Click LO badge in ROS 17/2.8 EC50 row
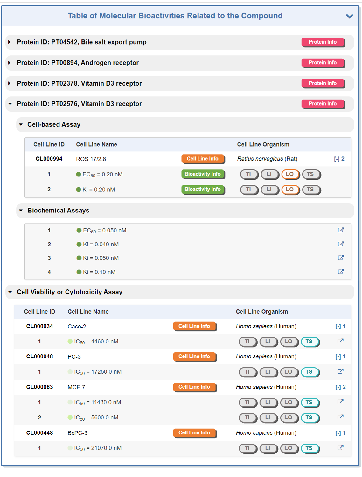 [290, 174]
